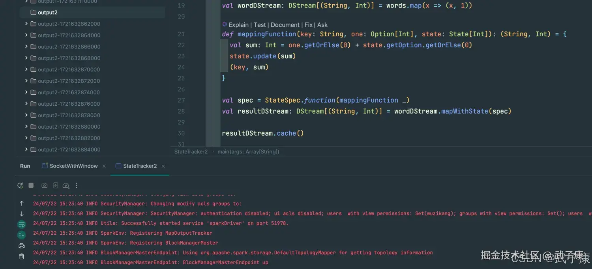Click line number 21 in the gutter
Screen dimensions: 592x269
pos(181,34)
